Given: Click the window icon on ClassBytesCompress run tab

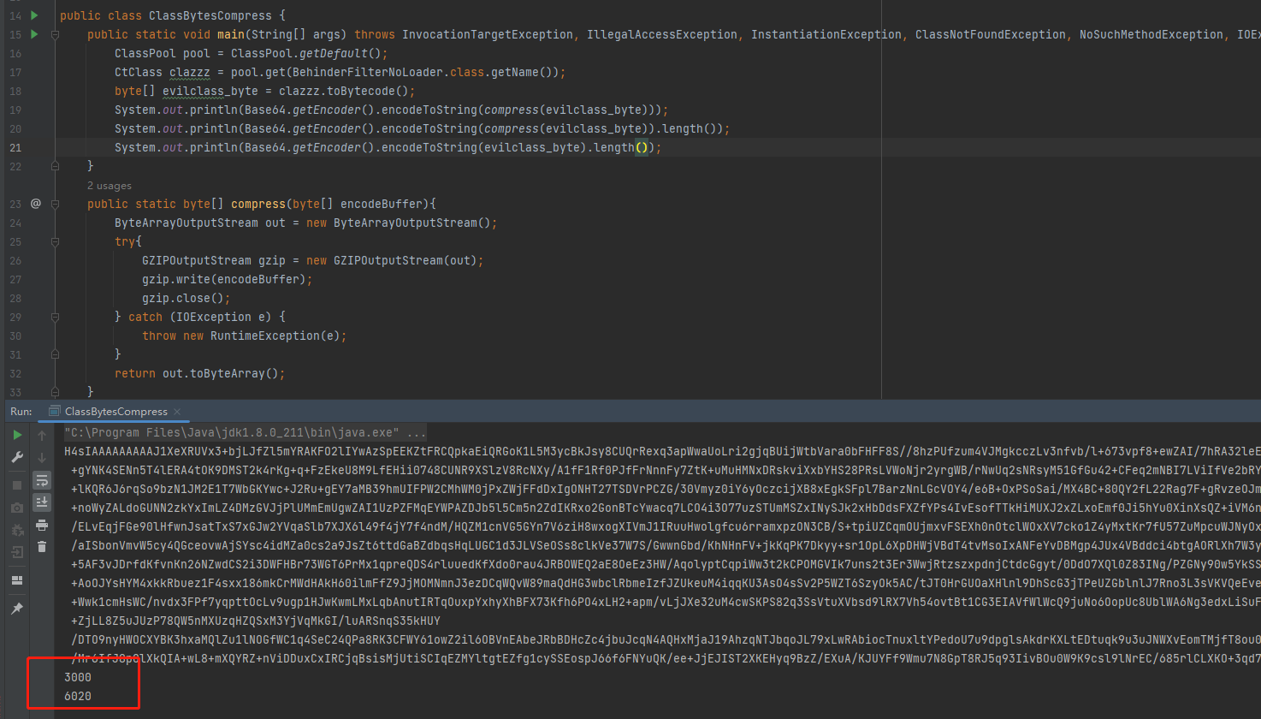Looking at the screenshot, I should point(55,412).
